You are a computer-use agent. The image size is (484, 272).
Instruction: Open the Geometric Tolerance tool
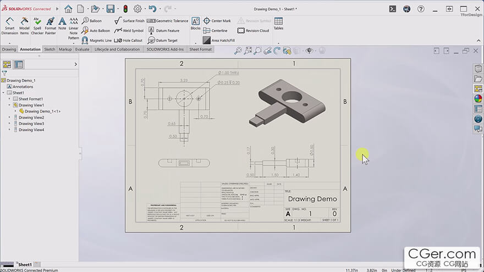click(x=167, y=21)
